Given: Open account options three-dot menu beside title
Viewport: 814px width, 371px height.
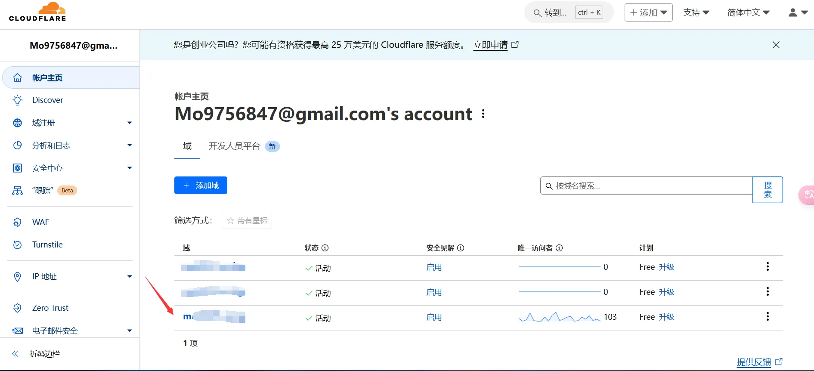Looking at the screenshot, I should (x=483, y=114).
